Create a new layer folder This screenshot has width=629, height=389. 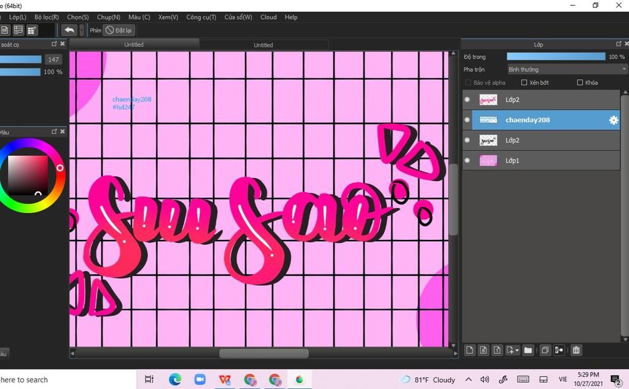point(528,350)
